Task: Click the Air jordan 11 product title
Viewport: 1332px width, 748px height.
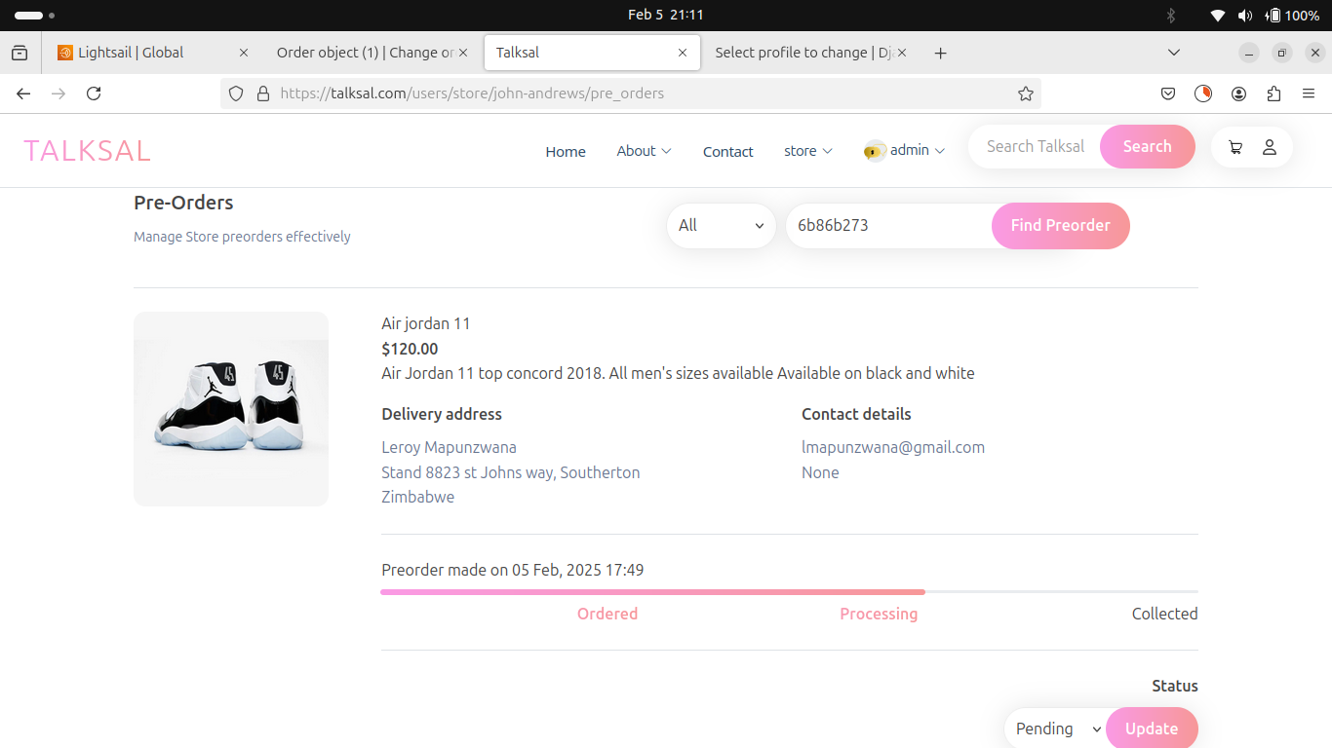Action: coord(426,323)
